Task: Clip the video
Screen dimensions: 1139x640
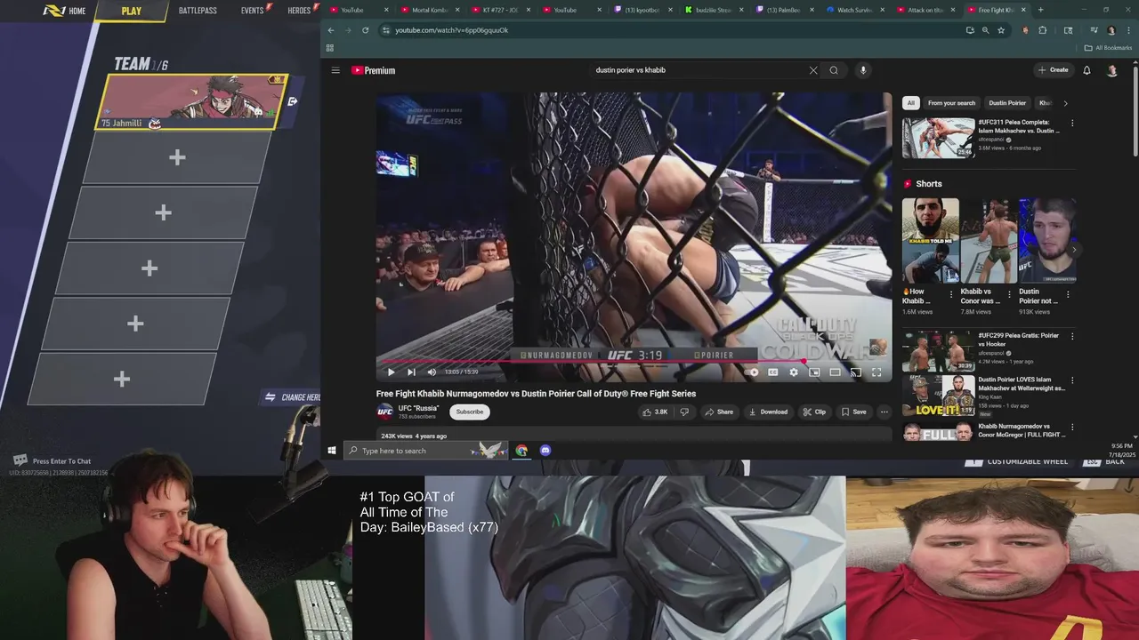Action: tap(814, 412)
